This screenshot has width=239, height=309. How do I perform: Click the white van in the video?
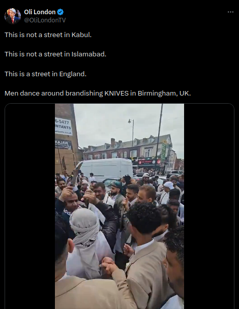(106, 168)
